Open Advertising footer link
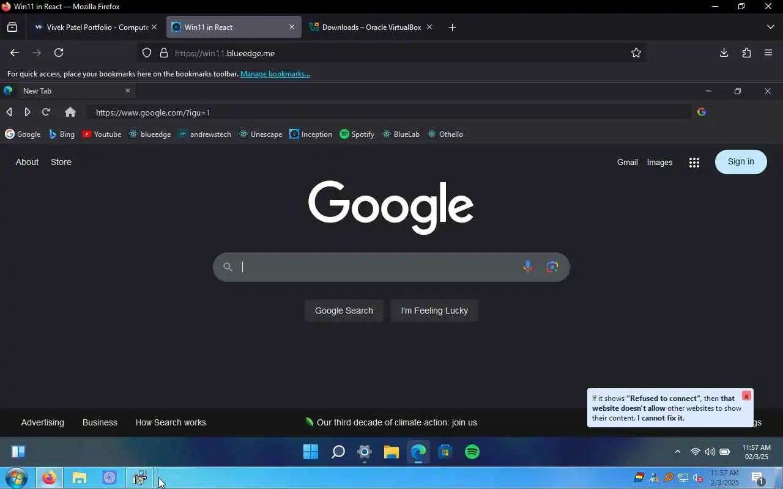This screenshot has height=489, width=783. point(42,422)
